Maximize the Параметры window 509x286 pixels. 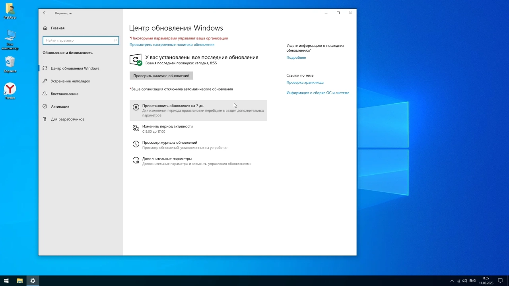(x=338, y=13)
